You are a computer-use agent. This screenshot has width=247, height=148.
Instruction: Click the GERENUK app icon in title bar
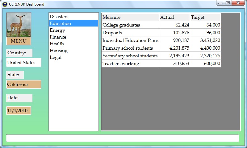(x=5, y=4)
